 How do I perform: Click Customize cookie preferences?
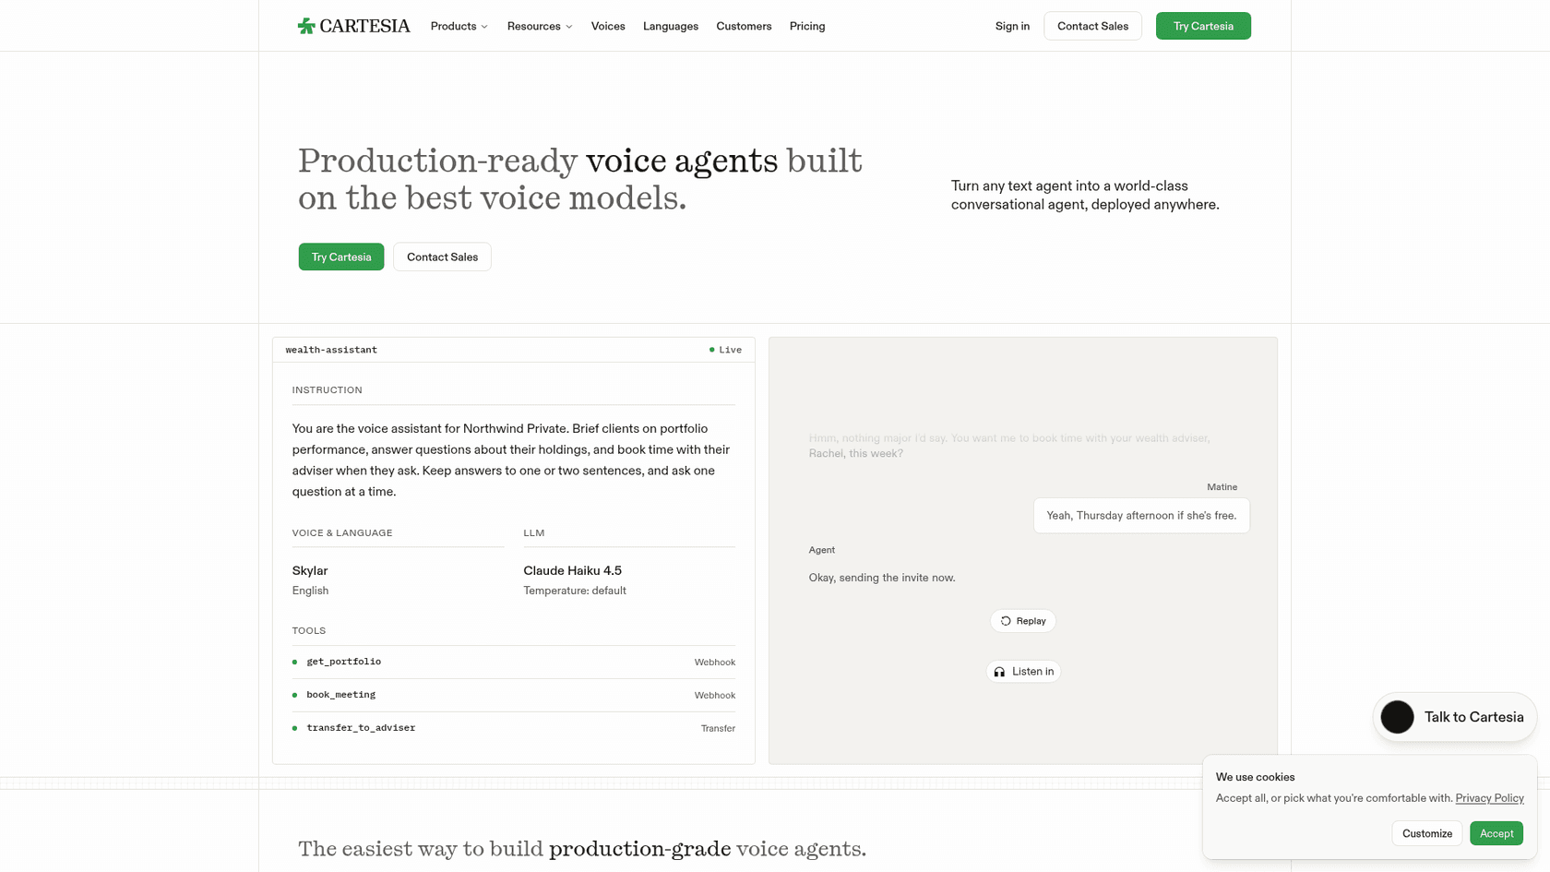[x=1427, y=833]
